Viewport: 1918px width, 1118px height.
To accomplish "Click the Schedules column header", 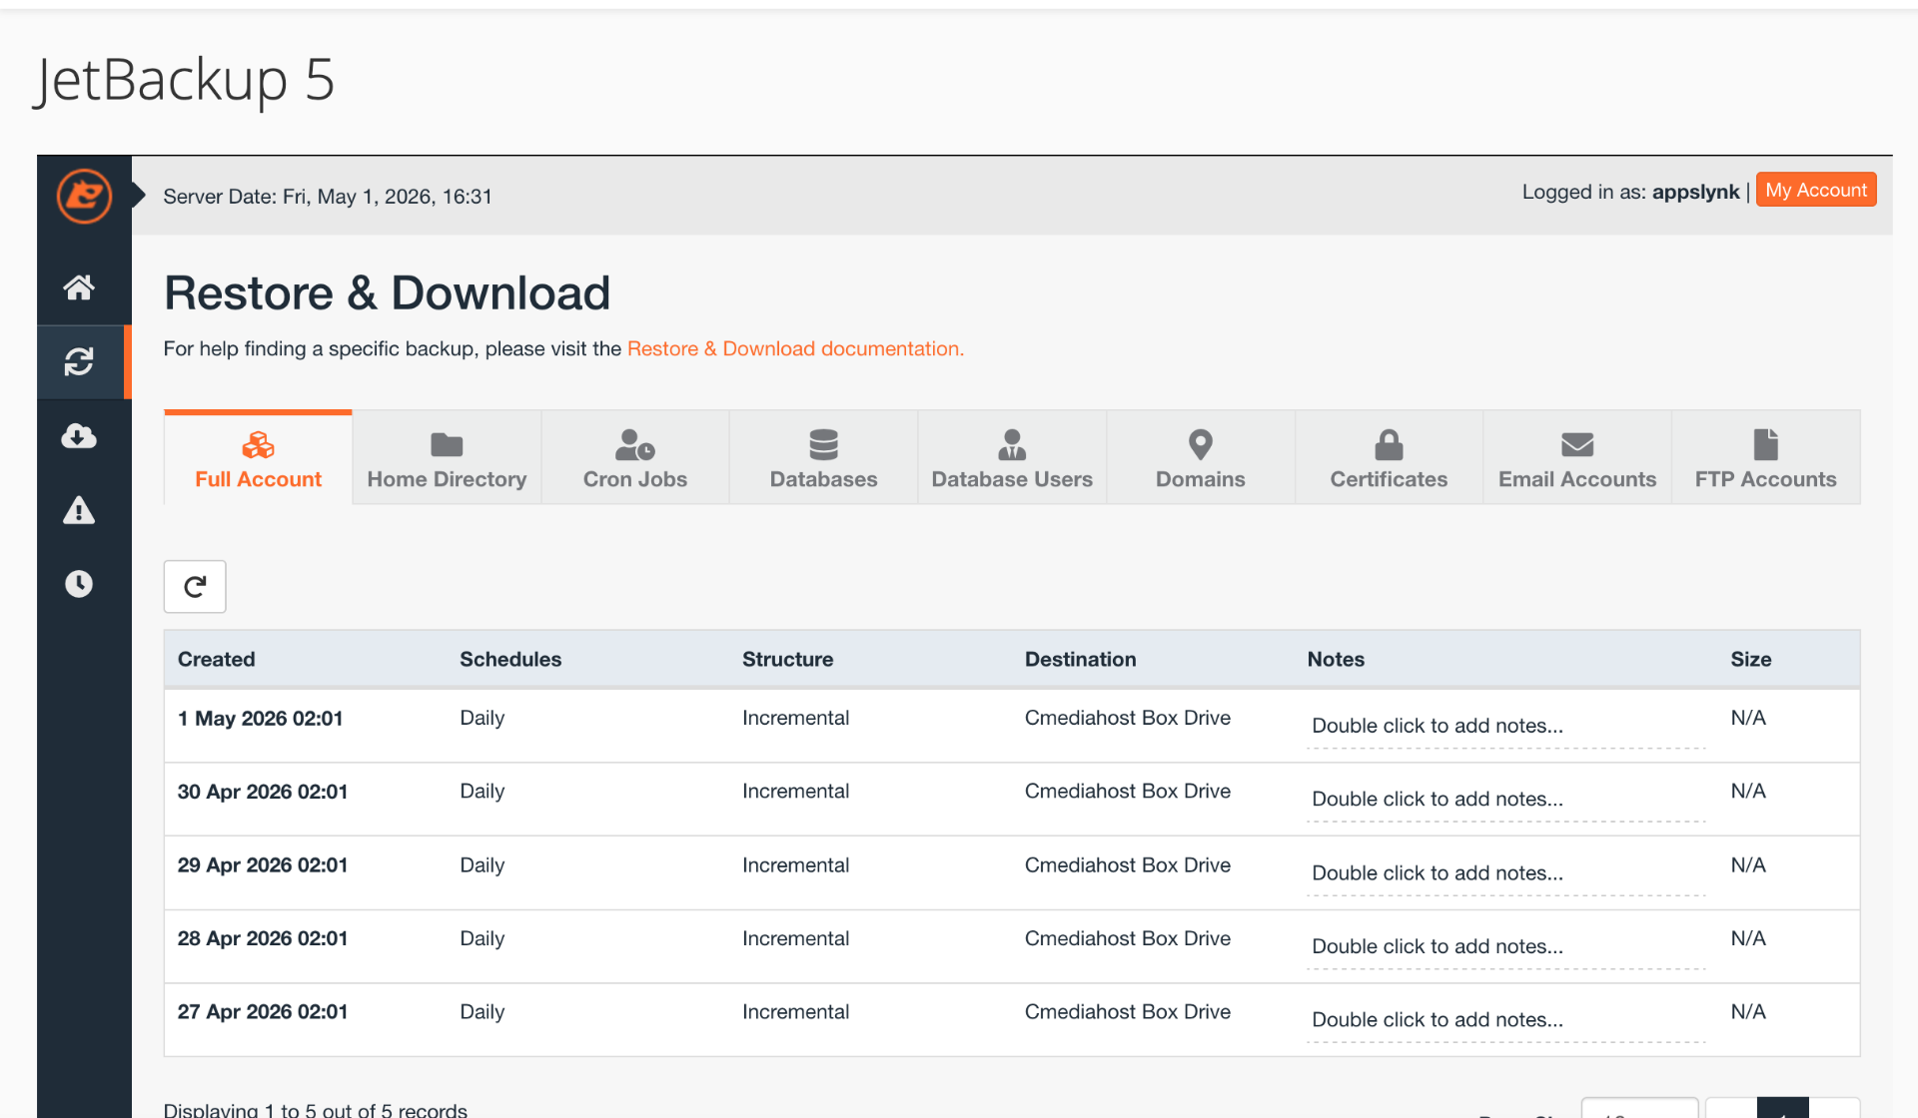I will point(510,659).
